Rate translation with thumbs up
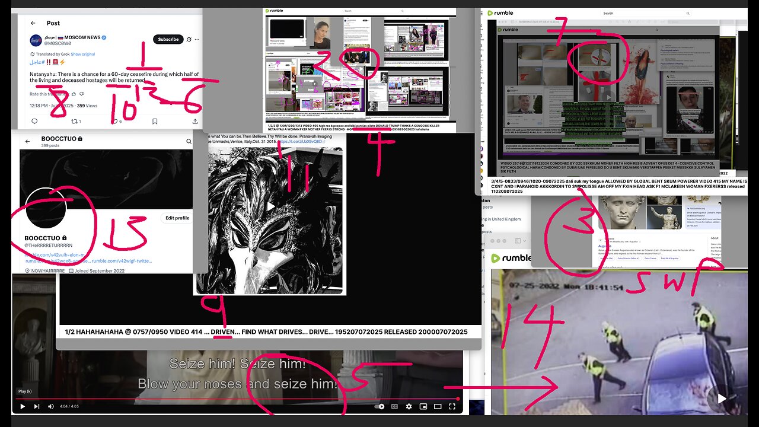Viewport: 759px width, 427px height. coord(74,94)
